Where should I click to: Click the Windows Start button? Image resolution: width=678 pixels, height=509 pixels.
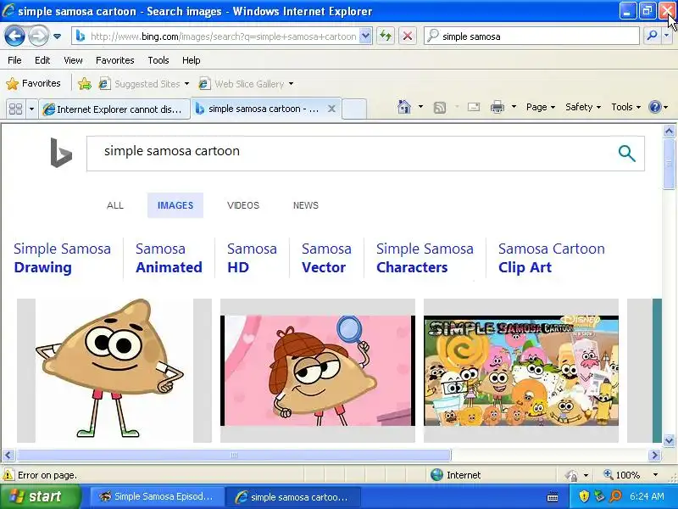40,496
